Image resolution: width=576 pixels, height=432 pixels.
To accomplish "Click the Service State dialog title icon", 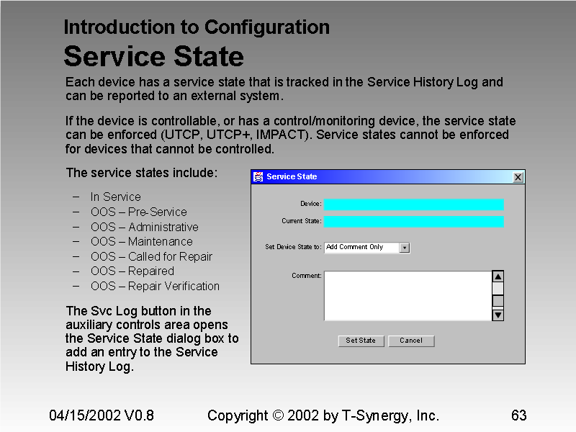I will click(x=258, y=177).
